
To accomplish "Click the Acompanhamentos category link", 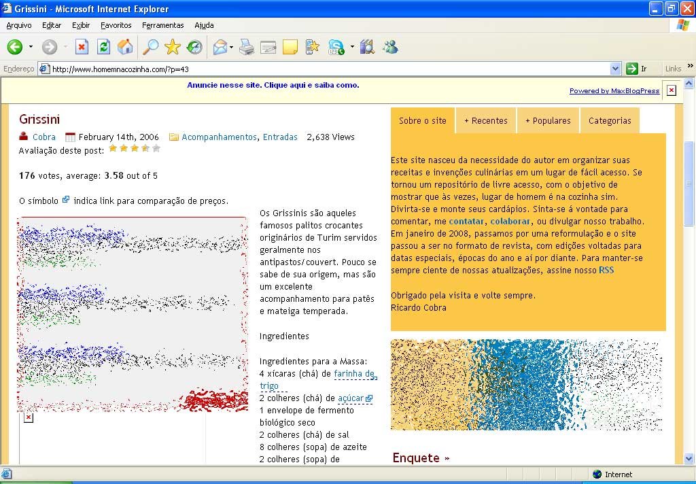I will pyautogui.click(x=219, y=137).
